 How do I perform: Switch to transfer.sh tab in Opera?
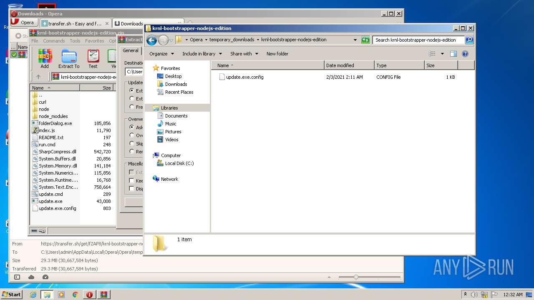(x=75, y=24)
